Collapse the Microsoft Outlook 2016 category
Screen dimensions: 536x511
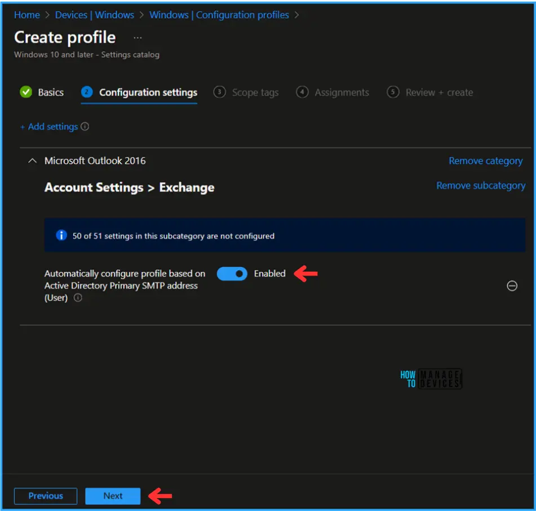point(32,161)
